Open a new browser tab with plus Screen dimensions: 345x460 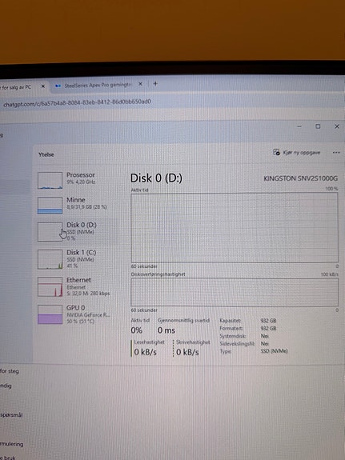point(155,84)
